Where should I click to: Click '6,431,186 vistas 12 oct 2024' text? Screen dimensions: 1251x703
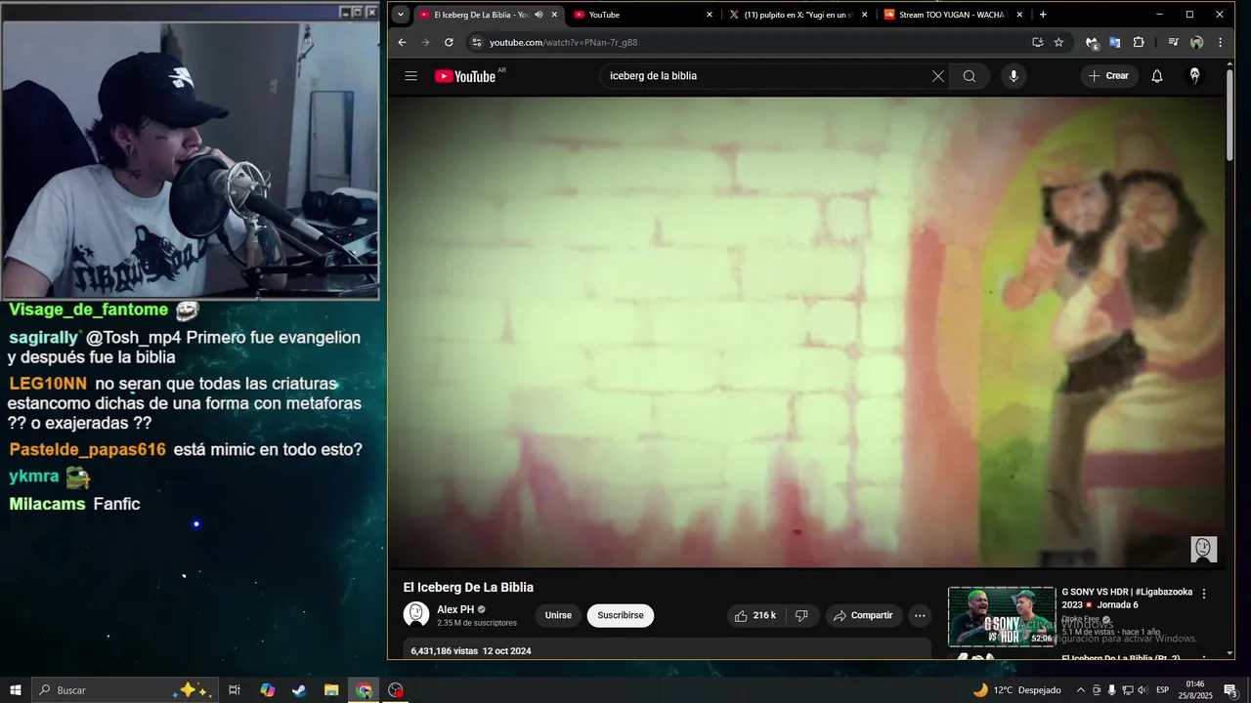(471, 650)
